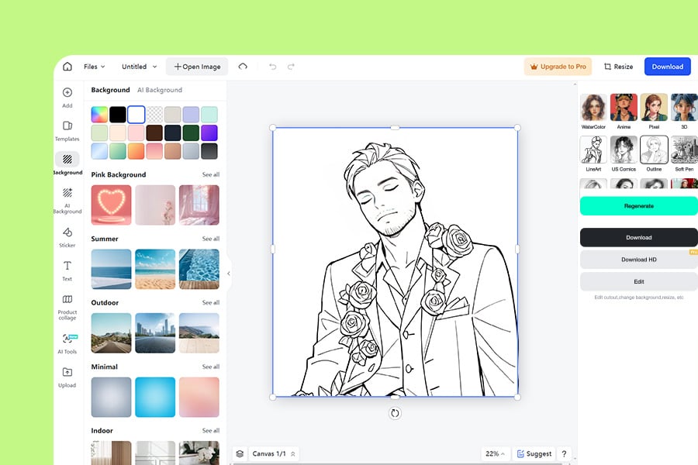Open the Upload panel

[67, 377]
